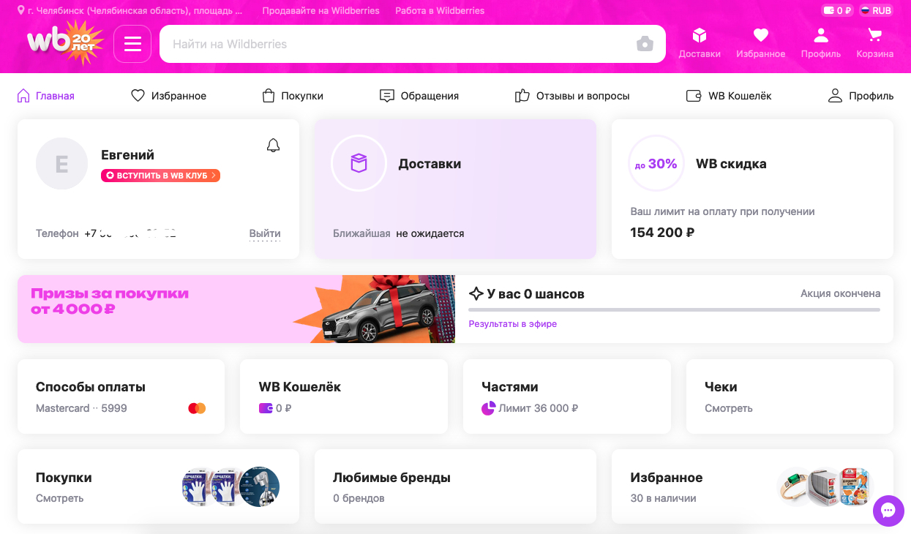Click the promotion progress bar
Image resolution: width=911 pixels, height=534 pixels.
(674, 309)
